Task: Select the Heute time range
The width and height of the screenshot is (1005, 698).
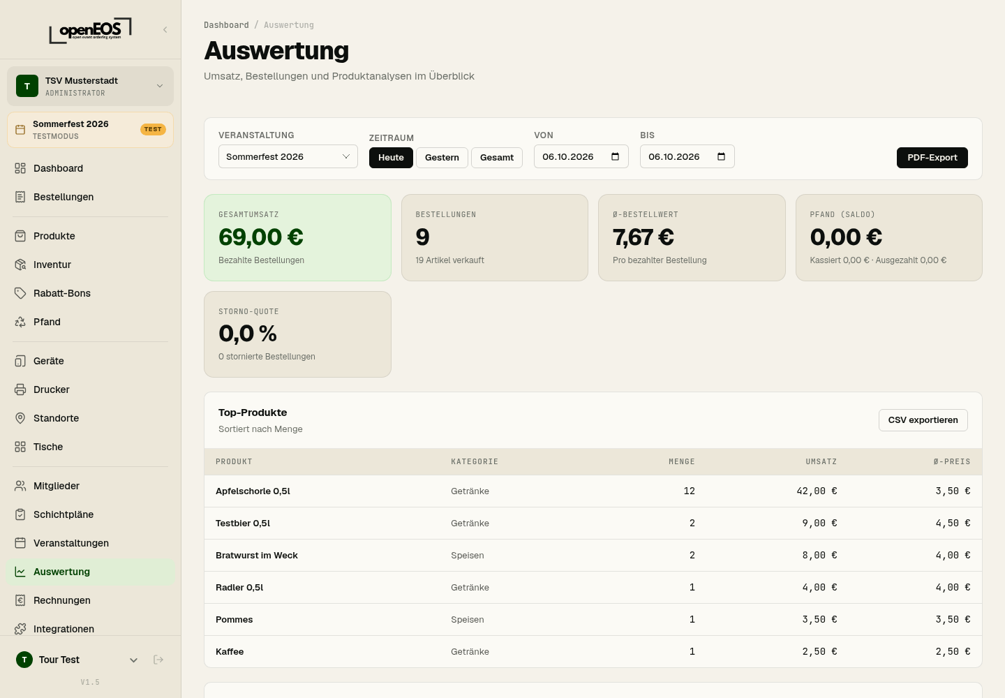Action: pos(391,157)
